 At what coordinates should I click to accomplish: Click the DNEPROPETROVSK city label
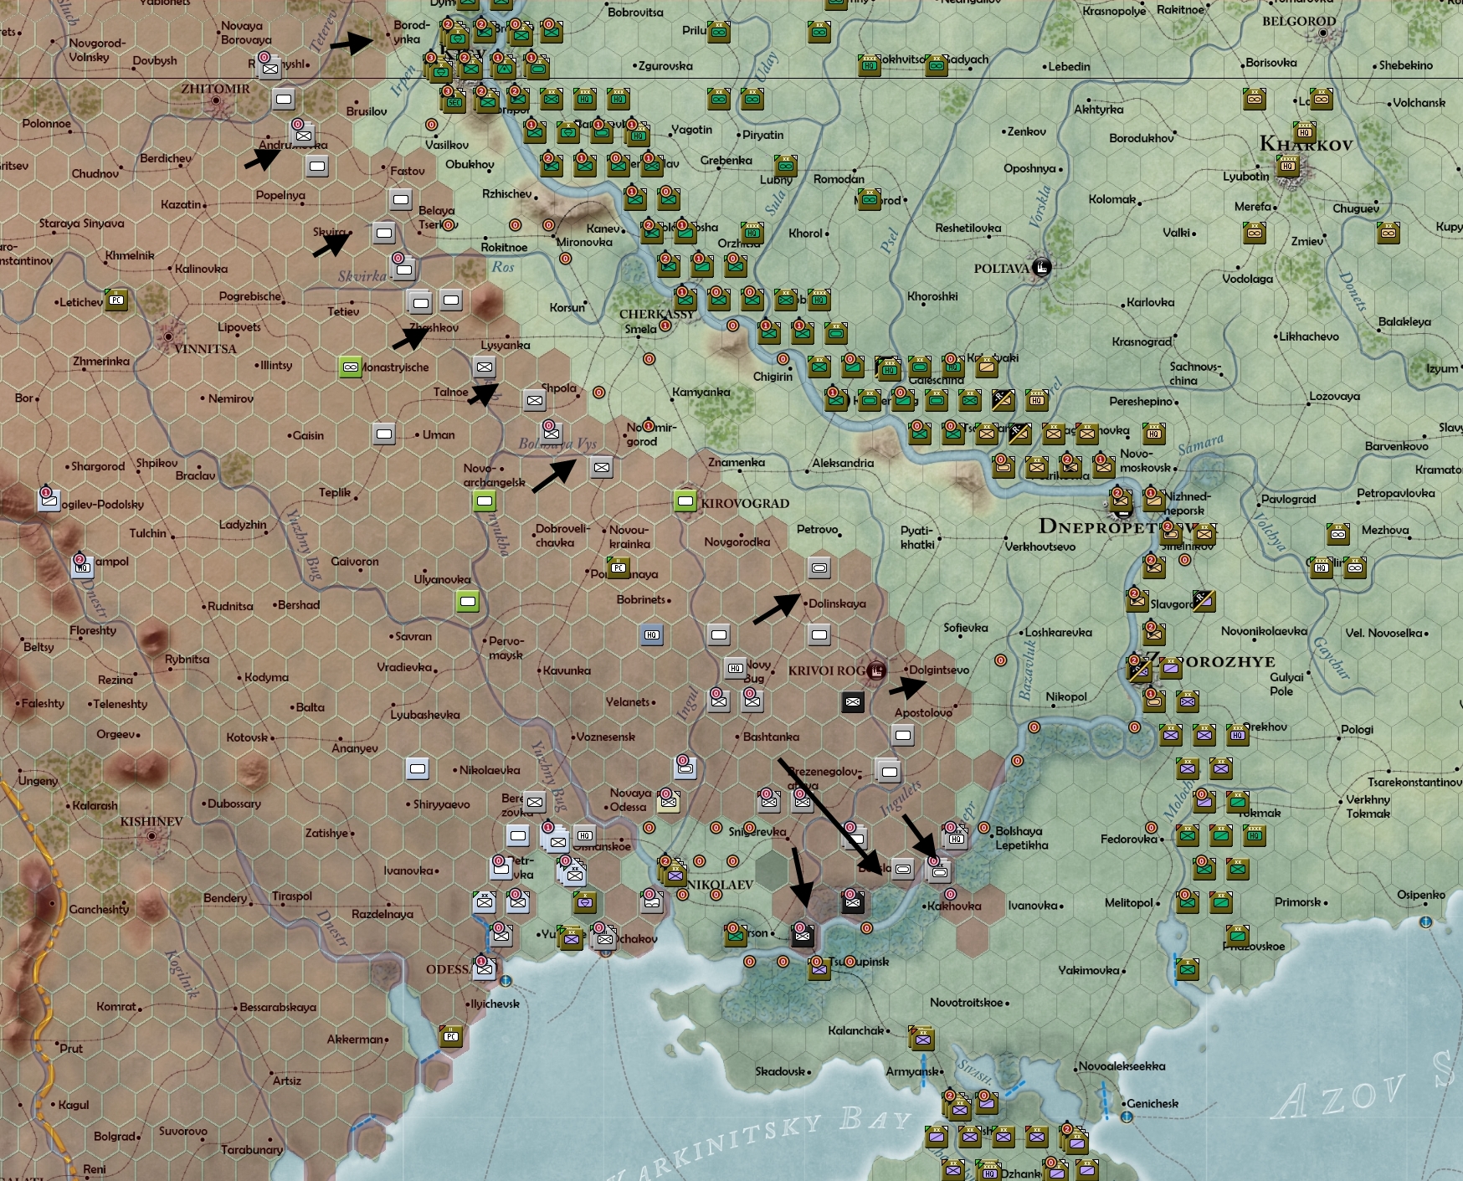(x=1128, y=526)
